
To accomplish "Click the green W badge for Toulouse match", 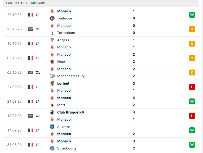I will pos(192,15).
